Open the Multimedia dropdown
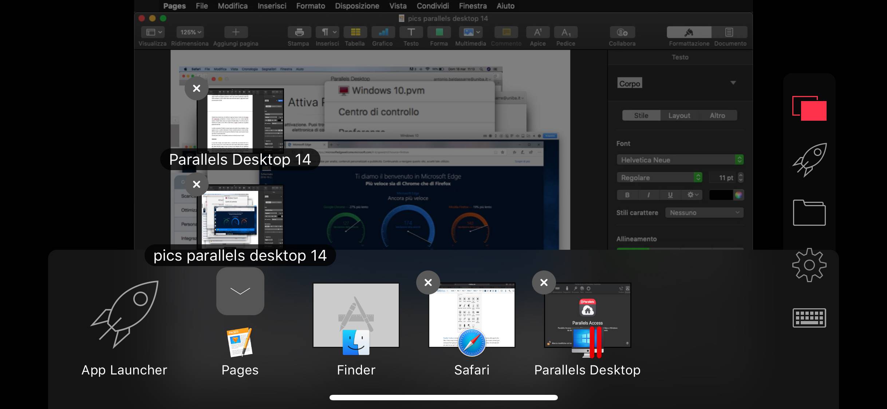The image size is (887, 409). [x=471, y=32]
